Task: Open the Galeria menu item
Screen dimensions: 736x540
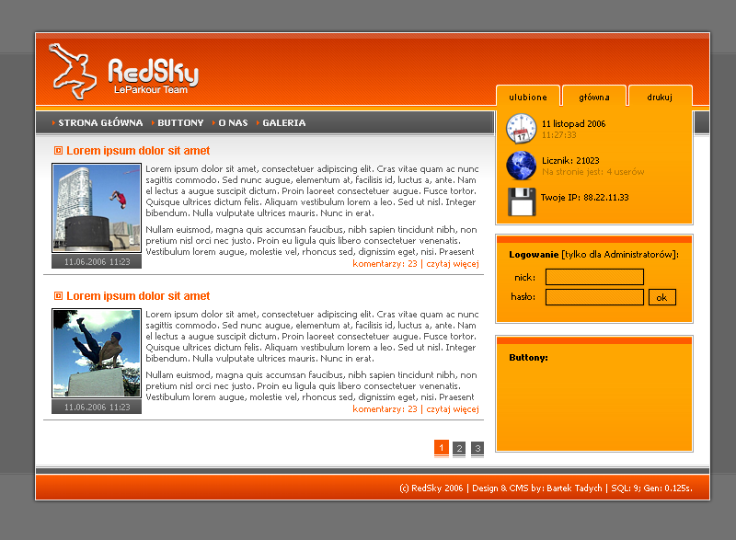Action: [x=283, y=122]
